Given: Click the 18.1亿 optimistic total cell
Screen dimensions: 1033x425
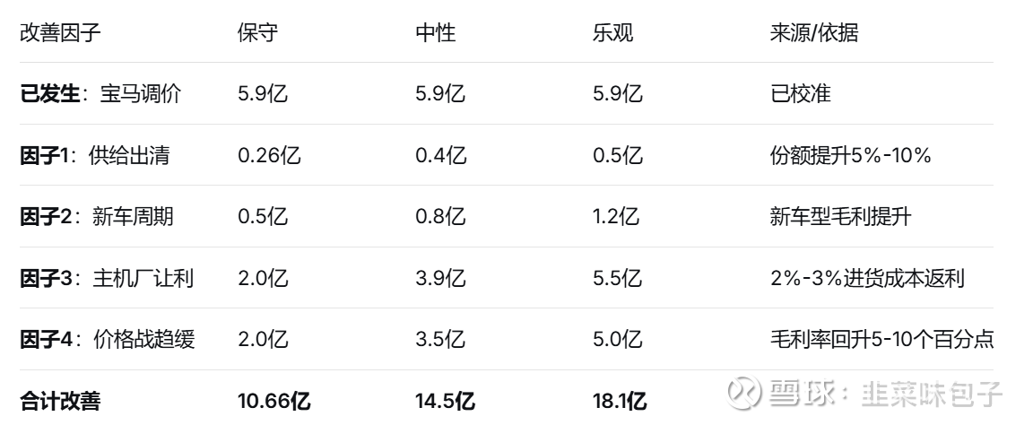Looking at the screenshot, I should [620, 400].
